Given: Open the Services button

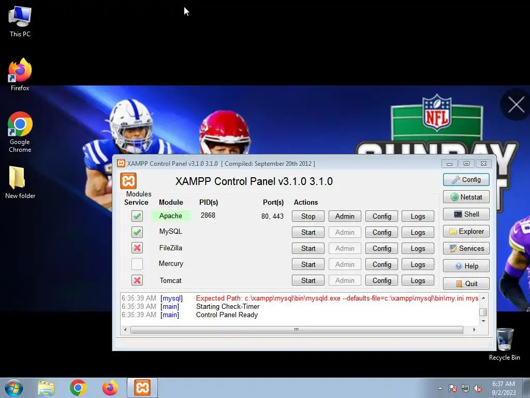Looking at the screenshot, I should pos(466,248).
